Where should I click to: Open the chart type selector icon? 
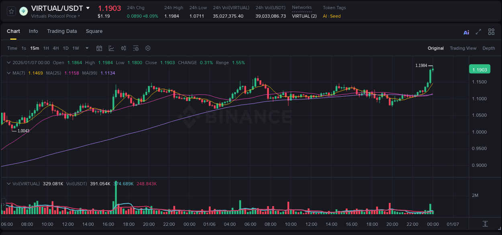[111, 48]
